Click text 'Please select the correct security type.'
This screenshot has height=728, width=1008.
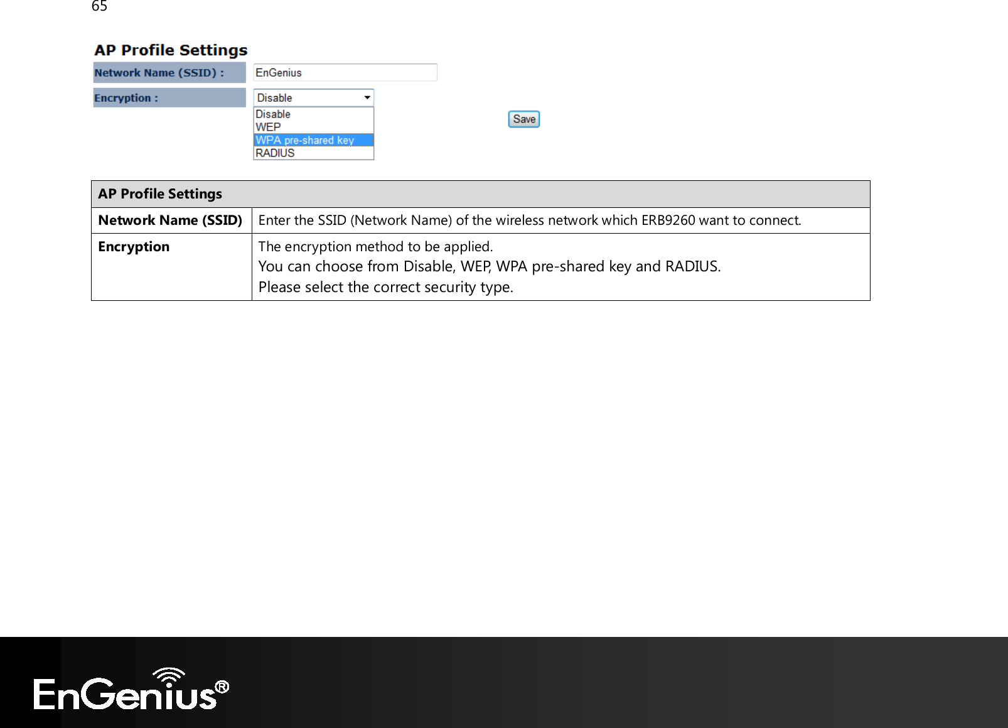pyautogui.click(x=386, y=287)
